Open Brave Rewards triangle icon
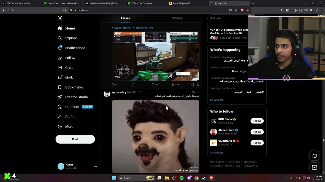325x182 pixels. [248, 10]
